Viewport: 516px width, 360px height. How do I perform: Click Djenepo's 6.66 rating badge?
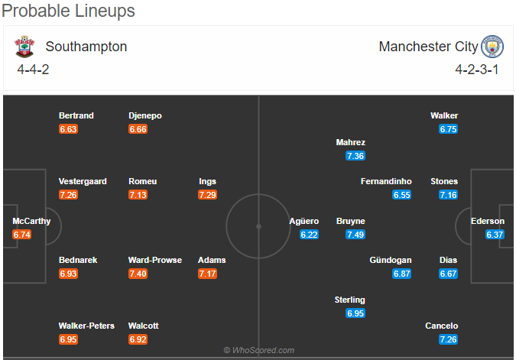click(138, 129)
